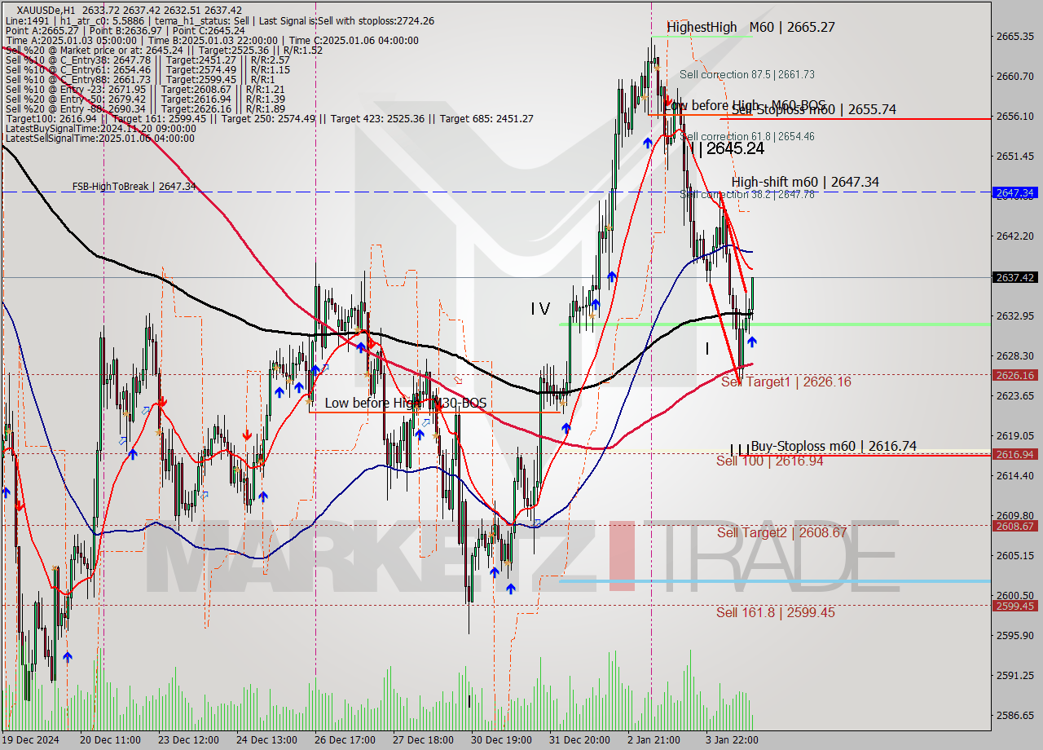Select the light blue horizontal line near 2602
This screenshot has width=1043, height=750.
[774, 581]
